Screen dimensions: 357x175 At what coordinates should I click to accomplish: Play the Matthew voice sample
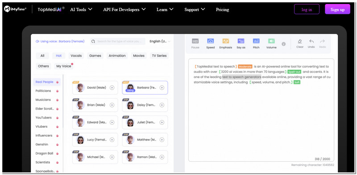pos(162,140)
